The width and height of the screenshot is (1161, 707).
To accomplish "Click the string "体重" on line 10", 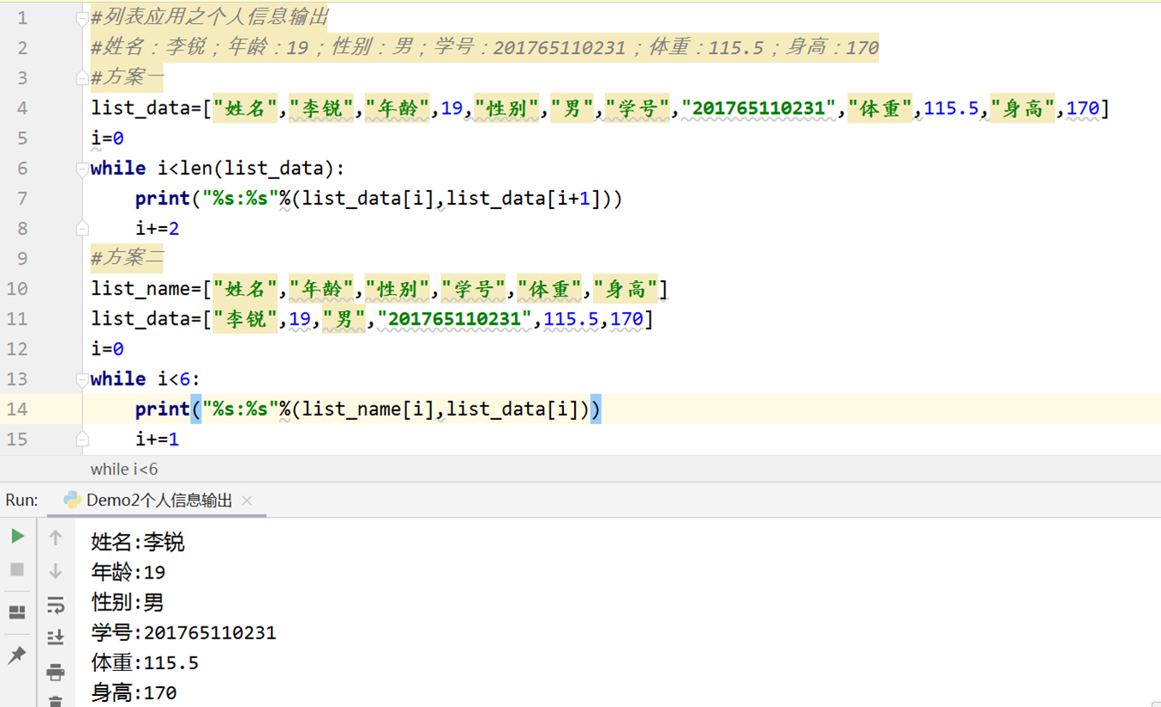I will click(550, 290).
